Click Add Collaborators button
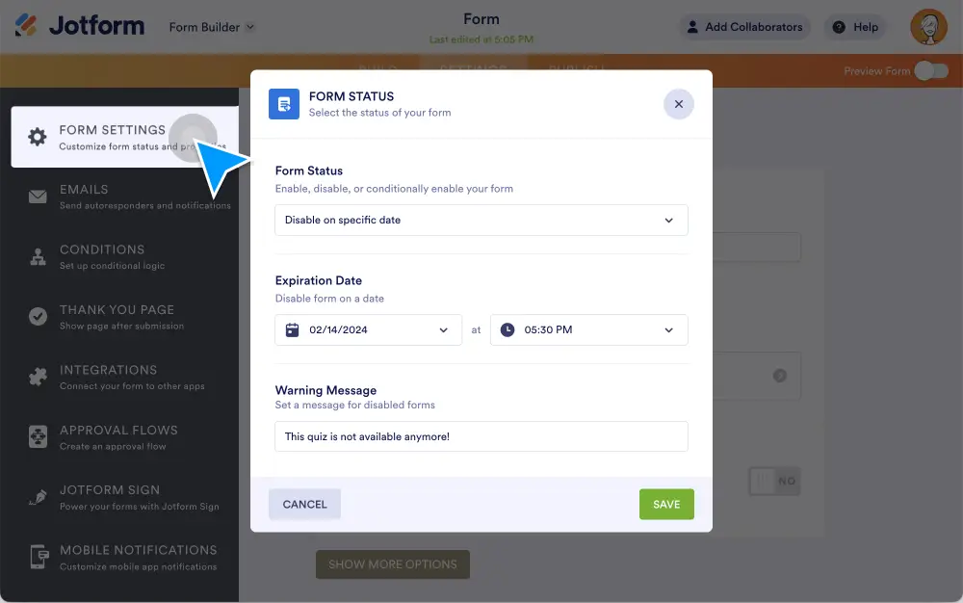The image size is (963, 603). coord(743,27)
